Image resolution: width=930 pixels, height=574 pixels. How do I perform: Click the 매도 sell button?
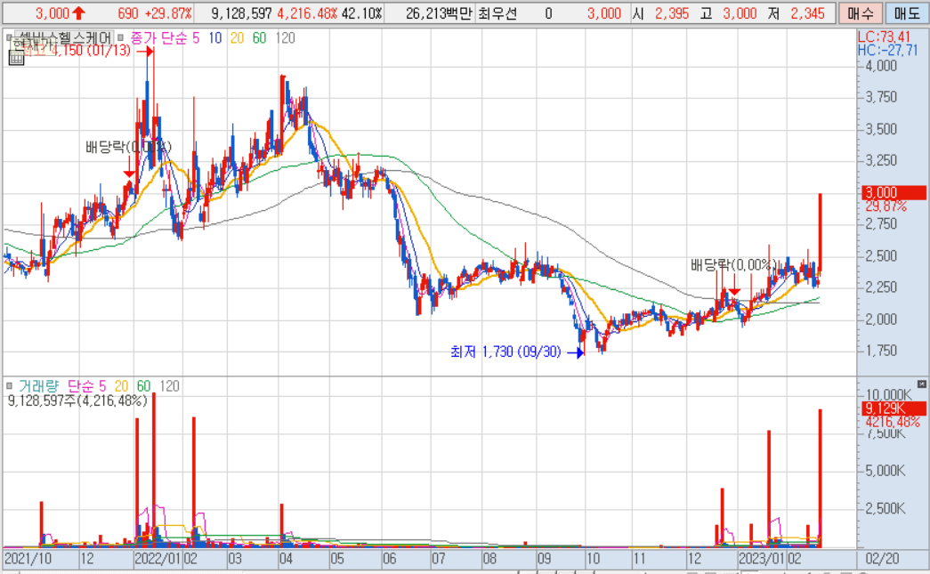click(x=907, y=13)
